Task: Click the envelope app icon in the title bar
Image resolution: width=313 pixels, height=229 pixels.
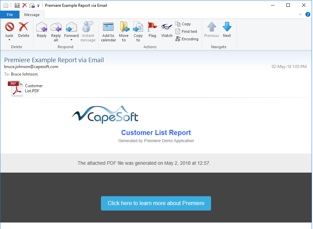Action: [x=6, y=5]
